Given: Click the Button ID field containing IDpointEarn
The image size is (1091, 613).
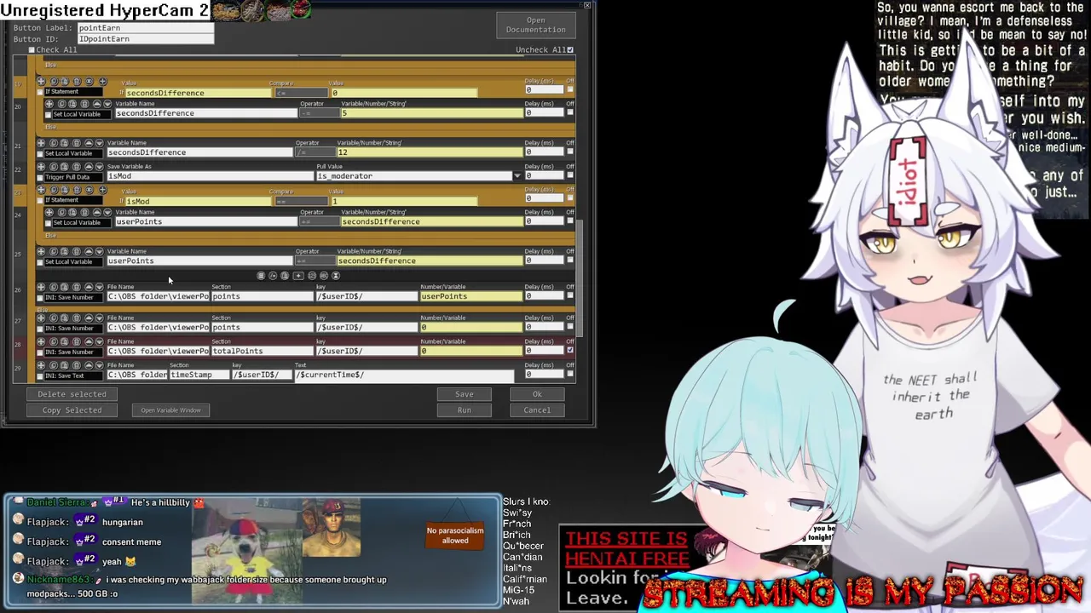Looking at the screenshot, I should tap(145, 39).
